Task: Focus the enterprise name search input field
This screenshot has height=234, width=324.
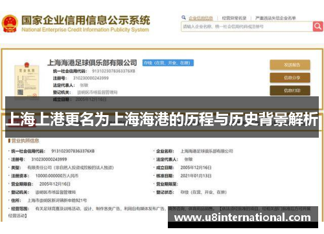Action: click(x=247, y=27)
